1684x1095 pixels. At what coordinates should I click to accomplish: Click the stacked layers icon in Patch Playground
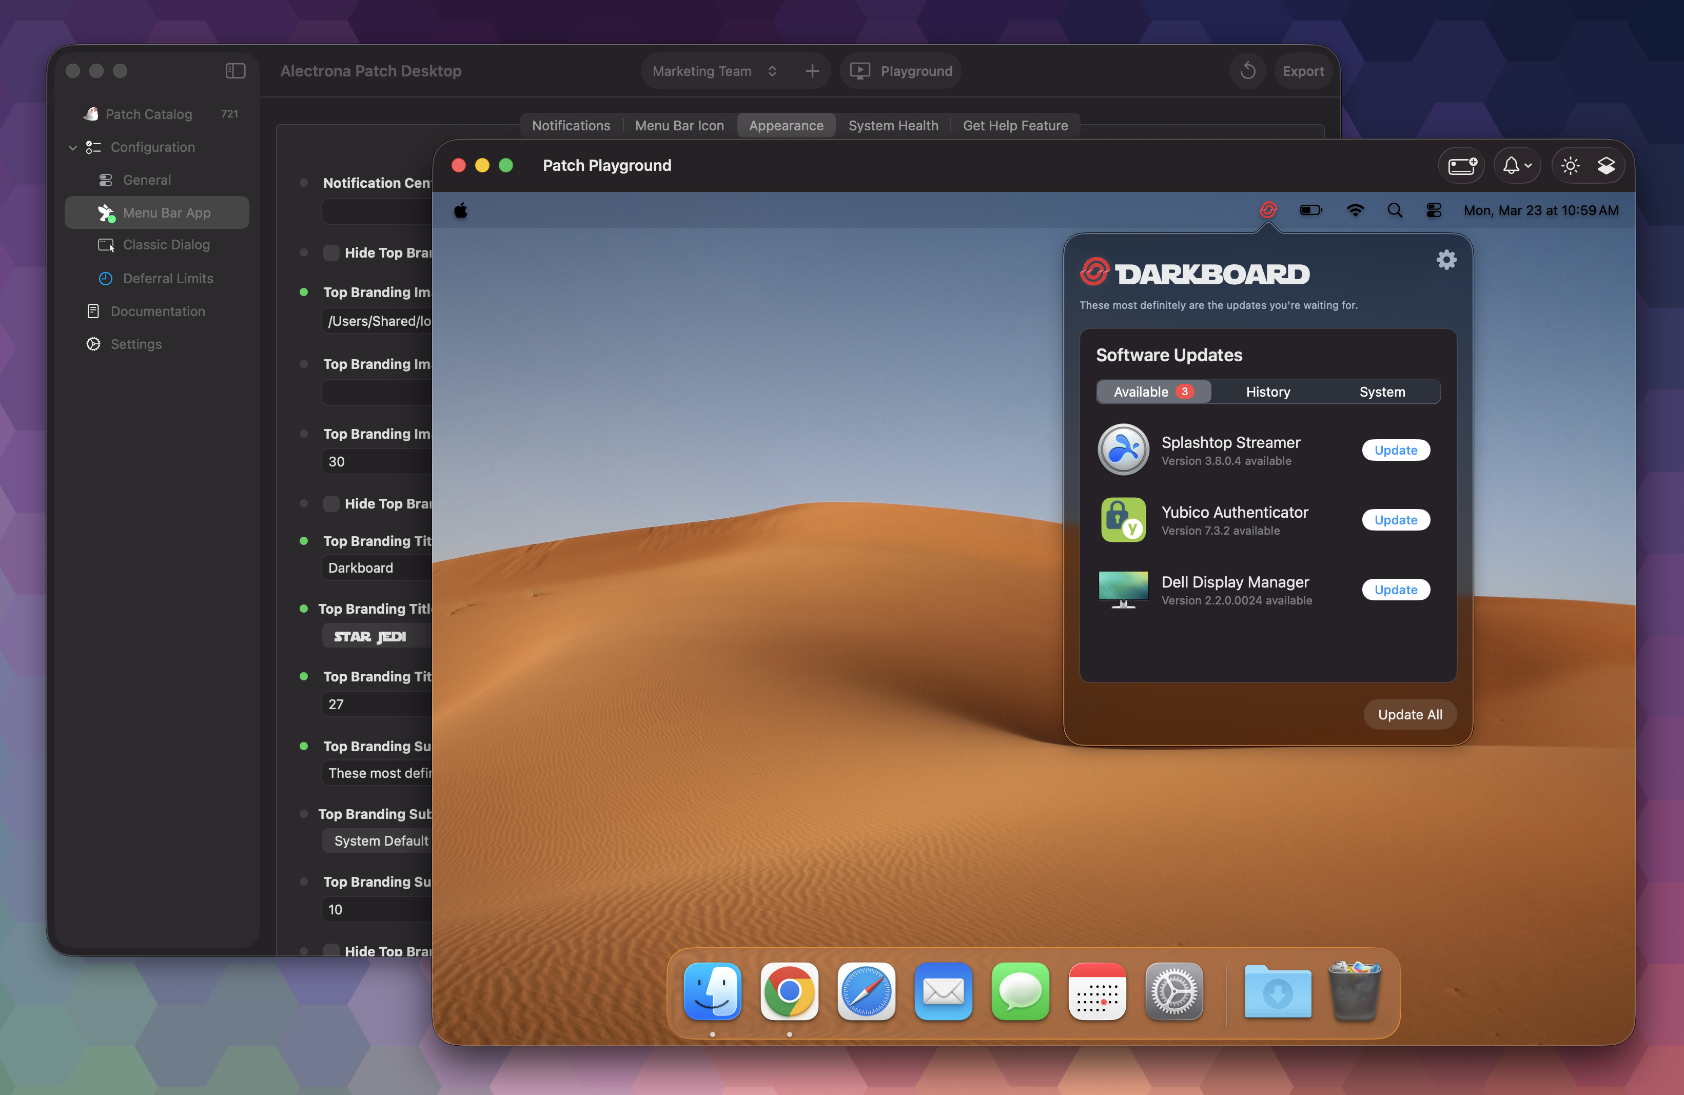[1606, 166]
